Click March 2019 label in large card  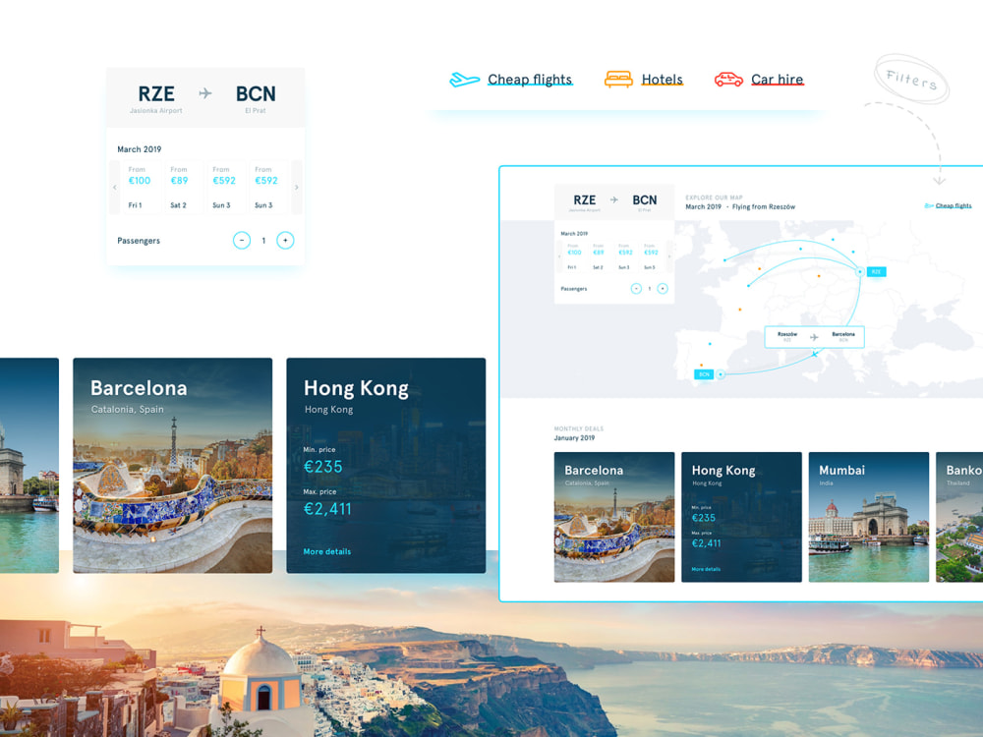click(x=140, y=149)
